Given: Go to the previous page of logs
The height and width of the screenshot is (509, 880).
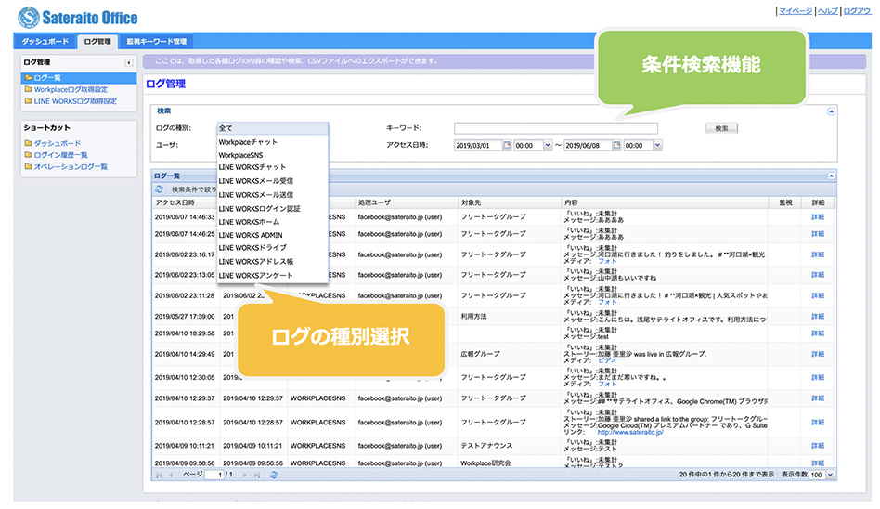Looking at the screenshot, I should (171, 475).
